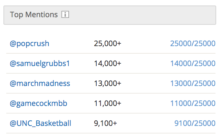Open the @samuelgrubbs1 mention link
Screen dimensions: 221x139
(40, 63)
